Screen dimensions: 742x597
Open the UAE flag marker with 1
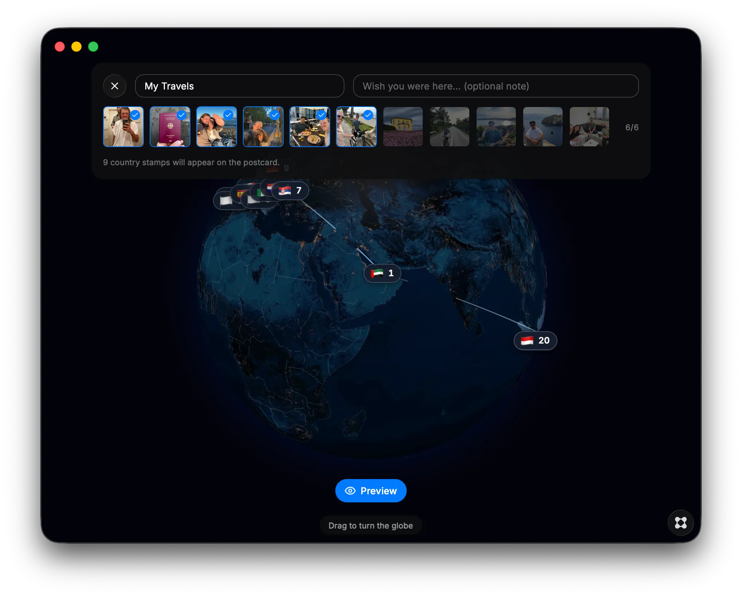[382, 273]
